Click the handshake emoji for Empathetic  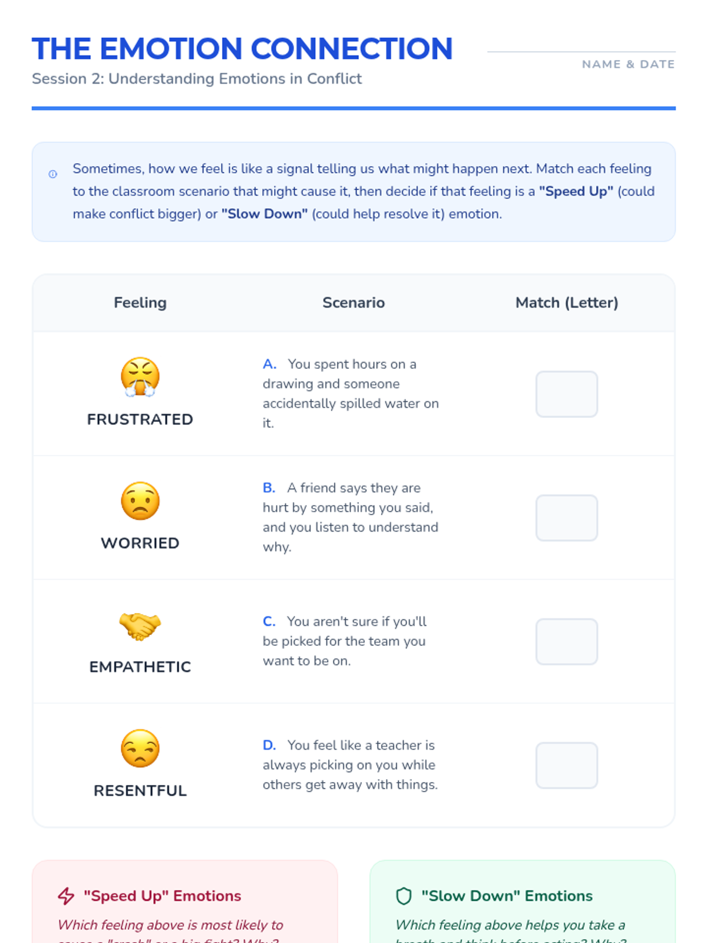(x=140, y=625)
